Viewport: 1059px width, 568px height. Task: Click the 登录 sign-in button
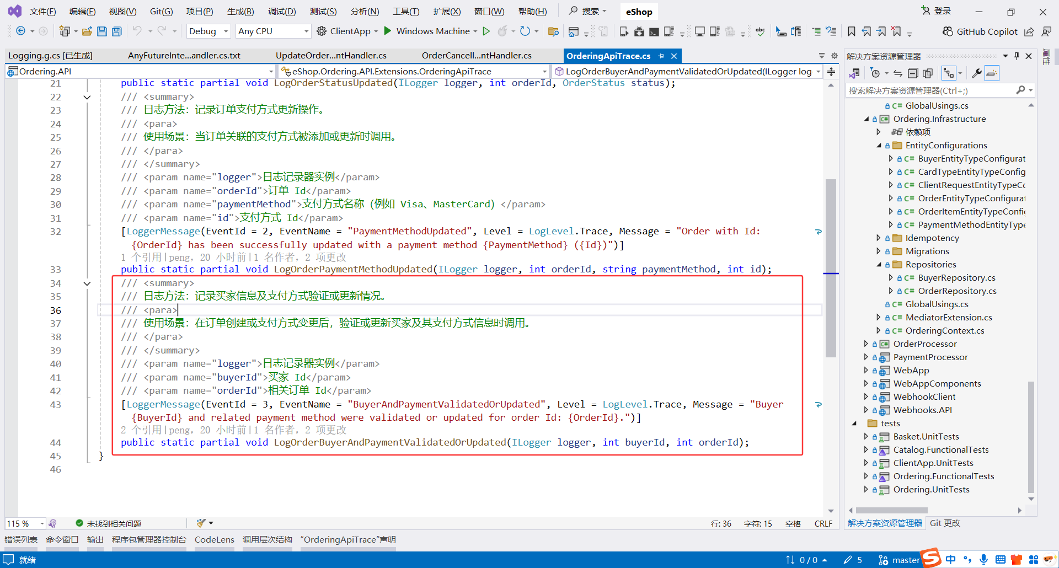click(x=937, y=11)
